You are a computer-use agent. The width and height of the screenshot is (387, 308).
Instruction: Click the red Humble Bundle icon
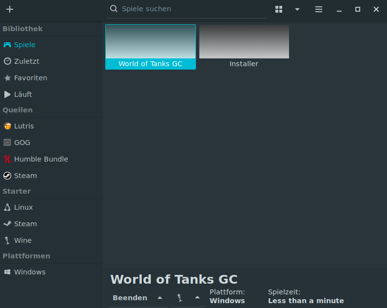pyautogui.click(x=7, y=159)
